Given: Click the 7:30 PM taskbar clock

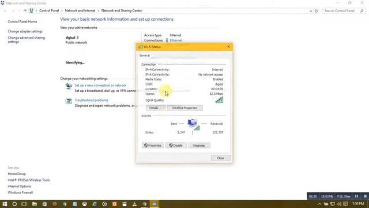Looking at the screenshot, I should click(358, 203).
